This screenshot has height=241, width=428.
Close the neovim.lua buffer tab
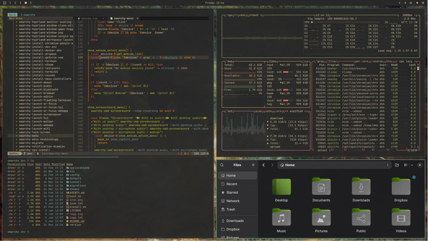(103, 18)
